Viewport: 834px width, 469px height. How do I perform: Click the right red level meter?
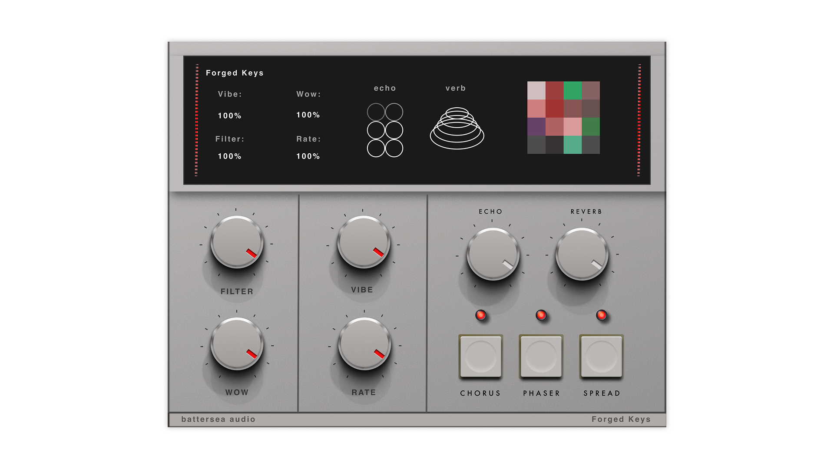(x=639, y=120)
